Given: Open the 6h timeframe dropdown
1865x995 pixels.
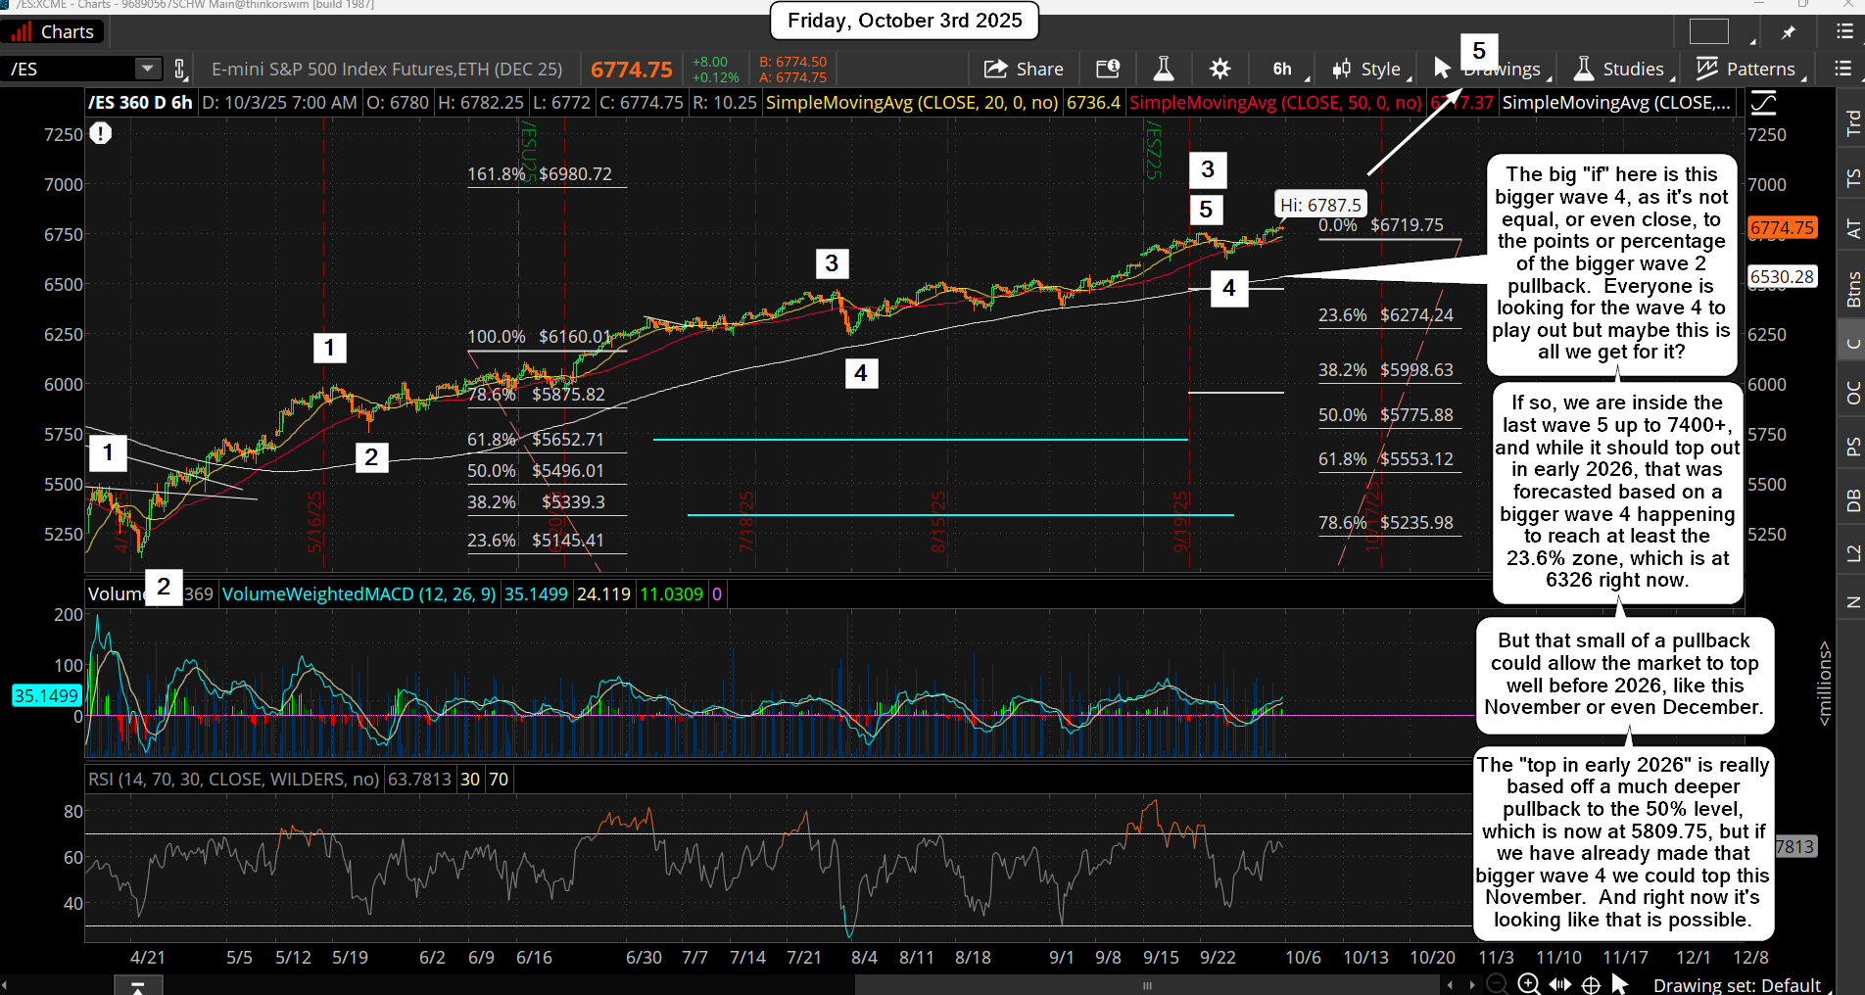Looking at the screenshot, I should click(1281, 69).
